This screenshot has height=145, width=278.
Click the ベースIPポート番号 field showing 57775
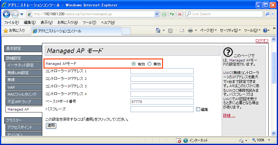[162, 102]
